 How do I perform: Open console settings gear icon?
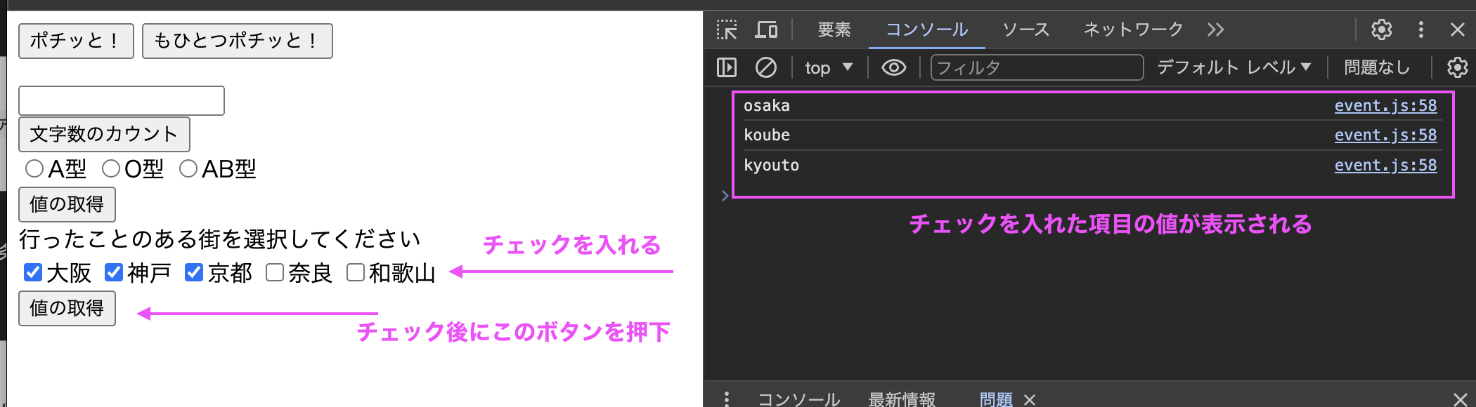click(x=1457, y=67)
